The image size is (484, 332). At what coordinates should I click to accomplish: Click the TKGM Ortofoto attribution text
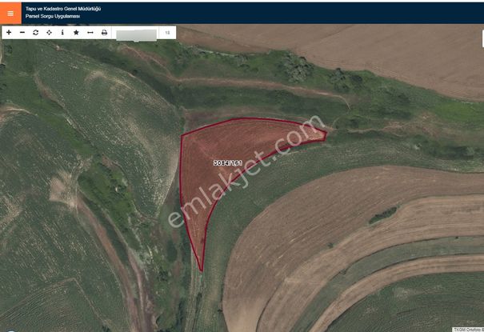[x=467, y=329]
